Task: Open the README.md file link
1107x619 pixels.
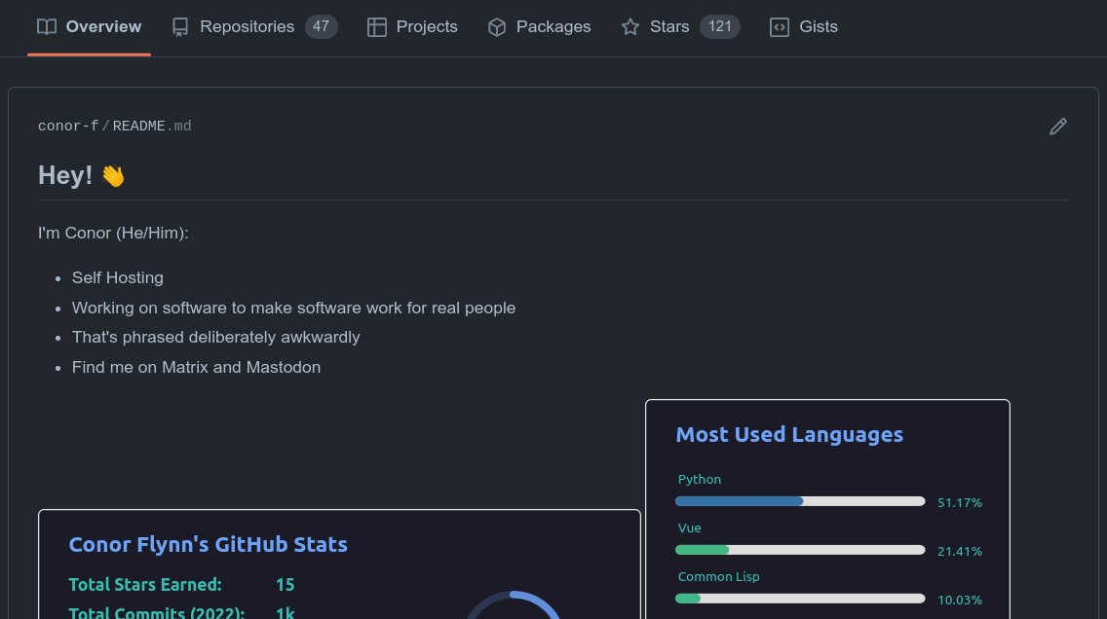Action: [152, 127]
